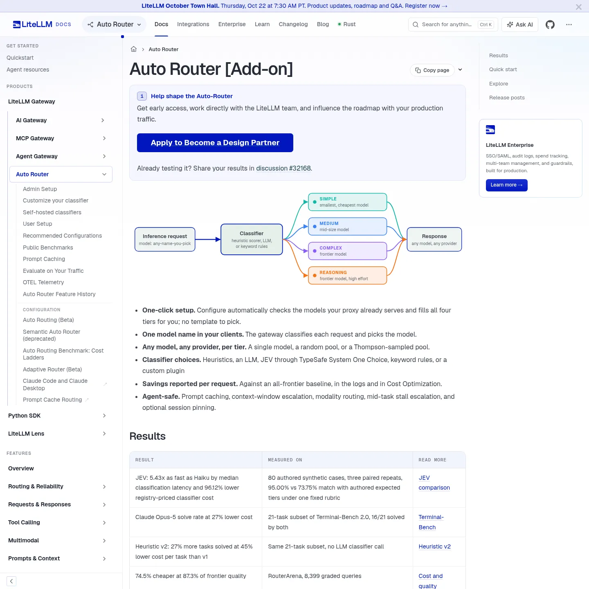
Task: Click the Search for anything field
Action: [453, 25]
